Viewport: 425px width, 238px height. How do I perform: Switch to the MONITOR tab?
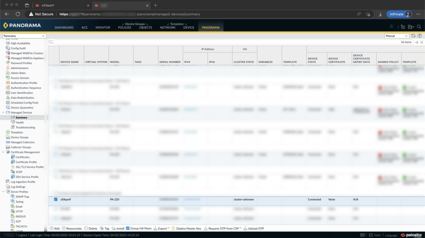pyautogui.click(x=103, y=27)
